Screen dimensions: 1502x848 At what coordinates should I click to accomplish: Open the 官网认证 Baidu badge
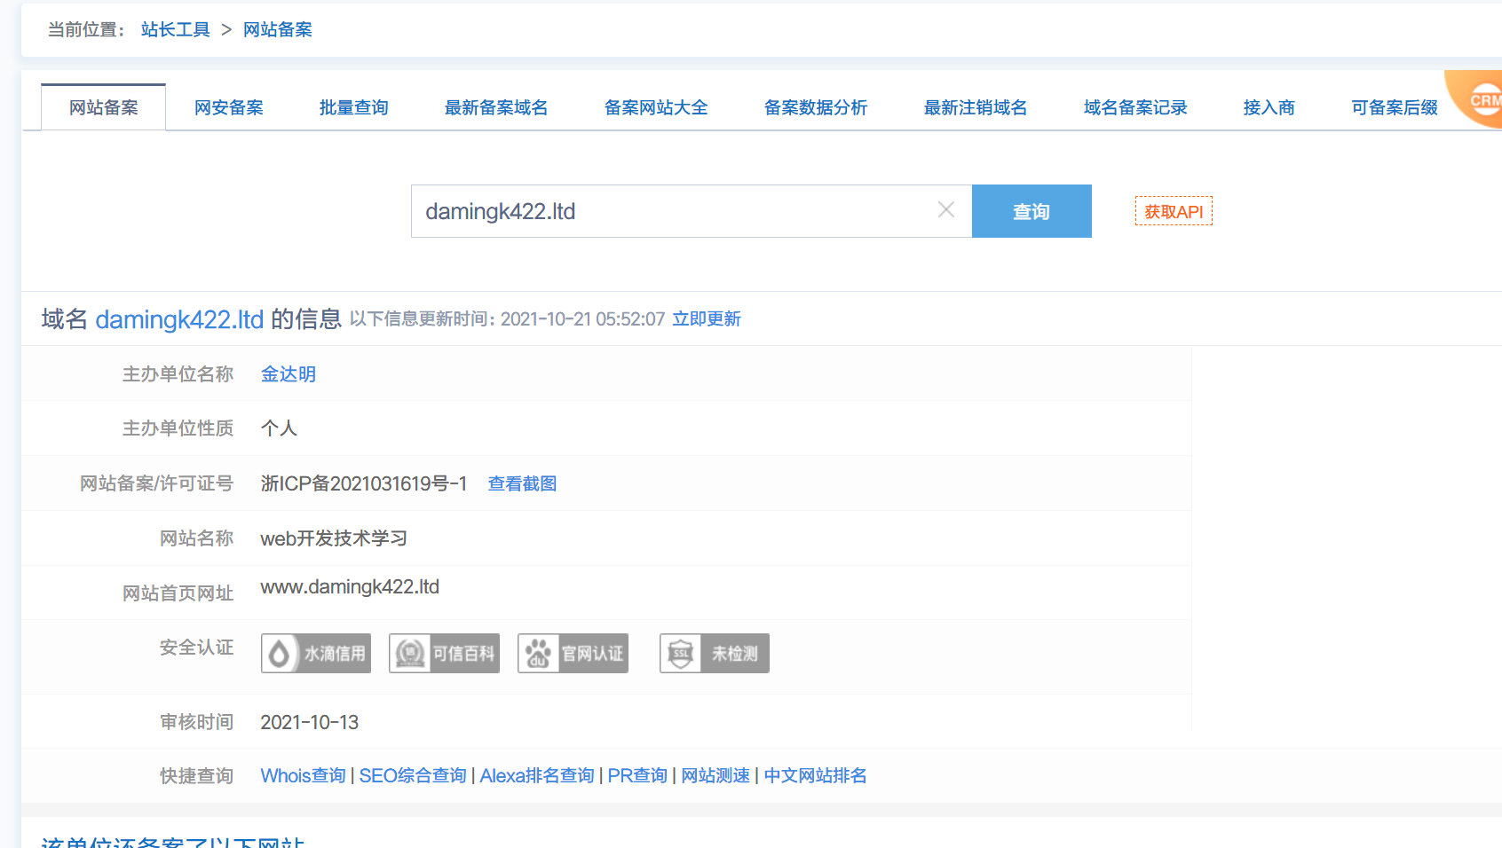click(x=573, y=654)
